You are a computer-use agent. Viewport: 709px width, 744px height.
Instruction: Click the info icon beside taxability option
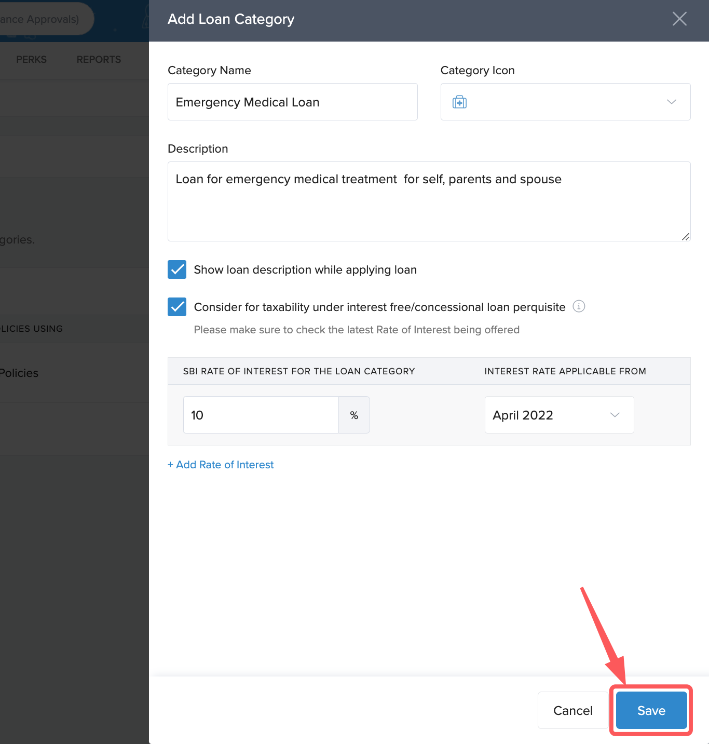(579, 306)
